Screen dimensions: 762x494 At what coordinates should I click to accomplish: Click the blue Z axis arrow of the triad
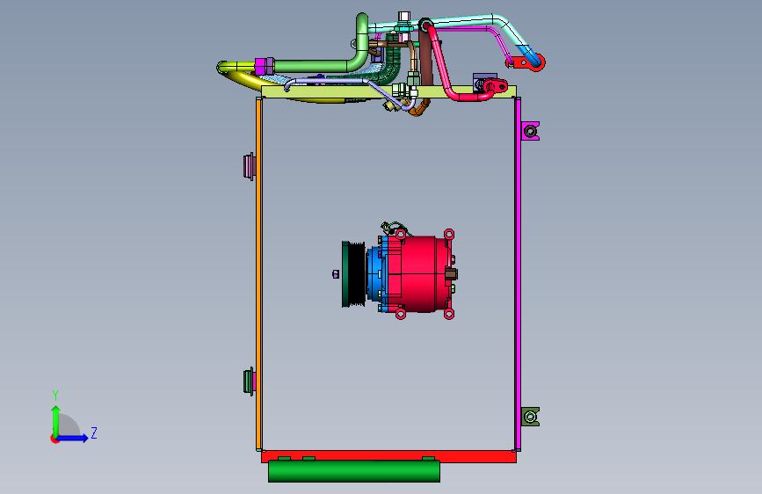tap(73, 438)
